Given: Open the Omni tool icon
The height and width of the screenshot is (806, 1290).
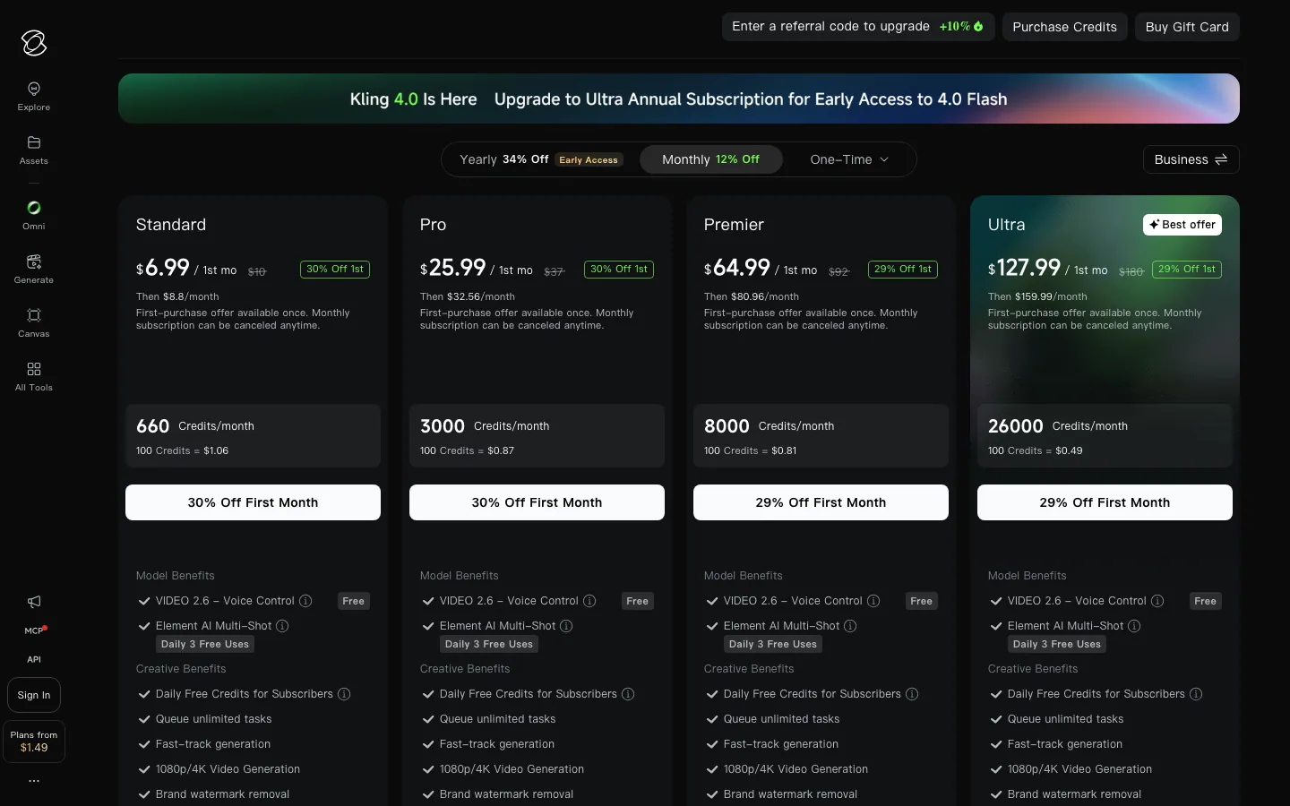Looking at the screenshot, I should tap(34, 208).
